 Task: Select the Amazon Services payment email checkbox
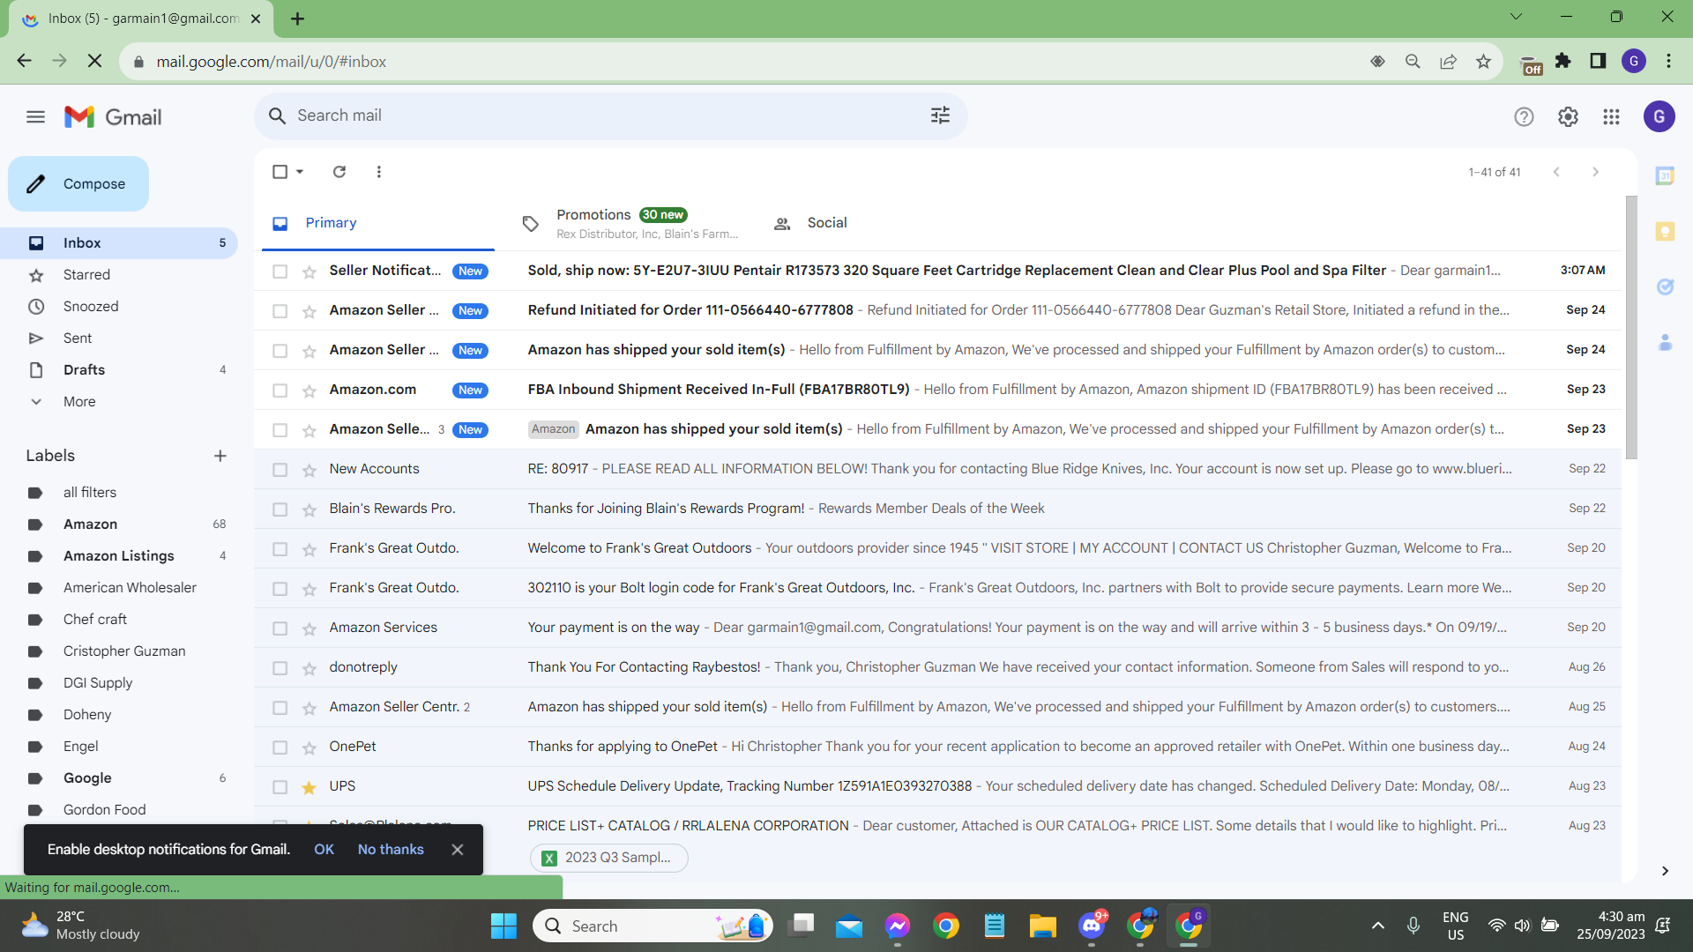(280, 628)
